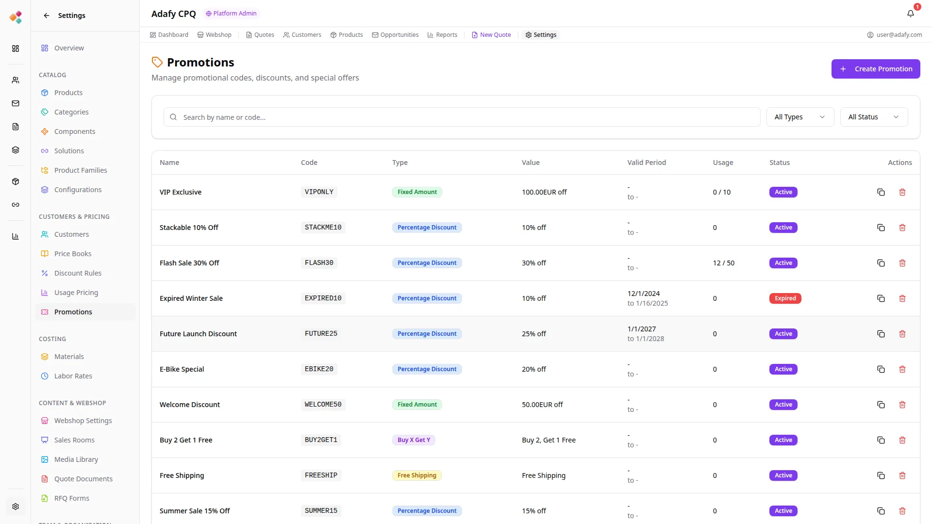Select Price Books in the sidebar
This screenshot has width=932, height=524.
[73, 254]
